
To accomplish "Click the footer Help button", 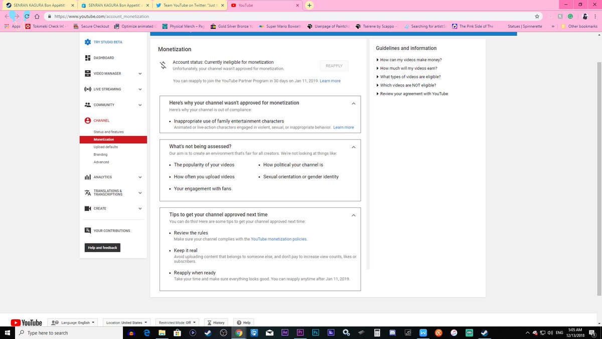I will (244, 322).
